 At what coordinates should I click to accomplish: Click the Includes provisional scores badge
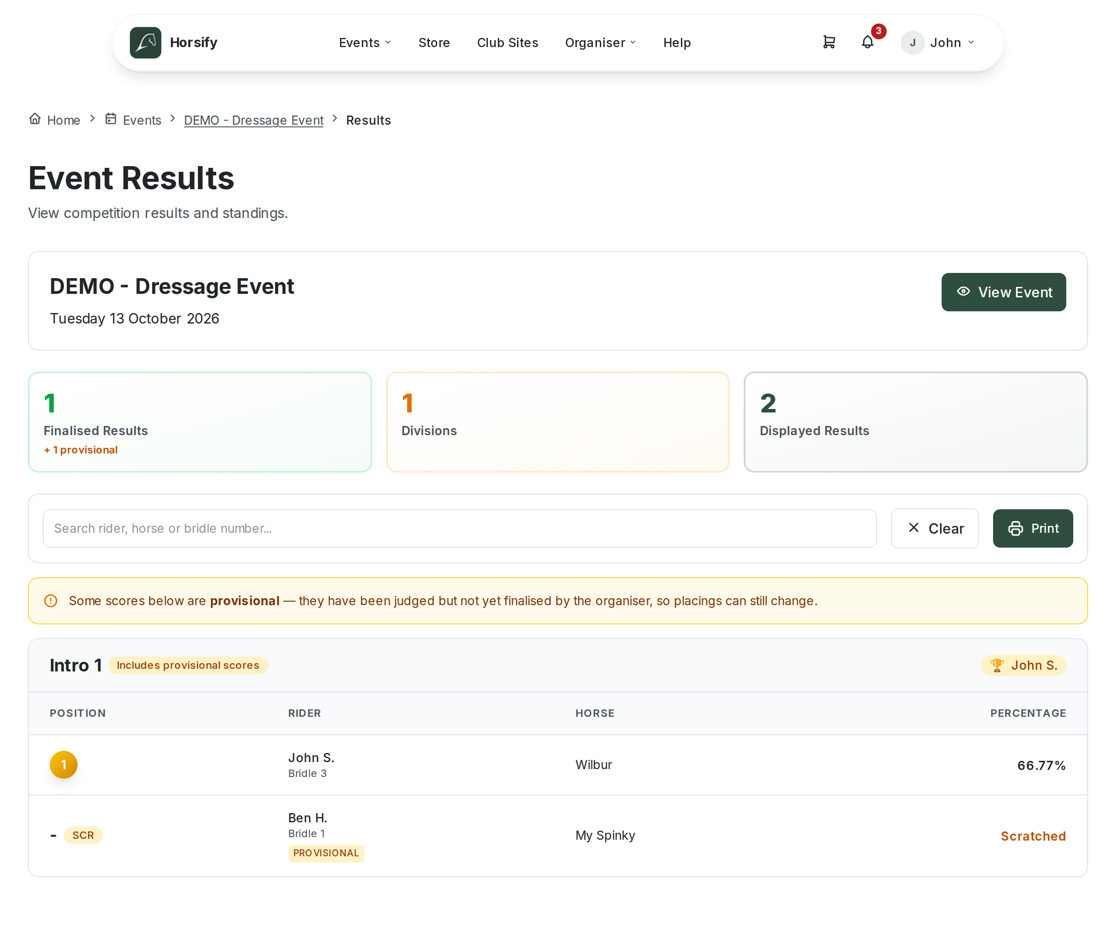click(188, 665)
